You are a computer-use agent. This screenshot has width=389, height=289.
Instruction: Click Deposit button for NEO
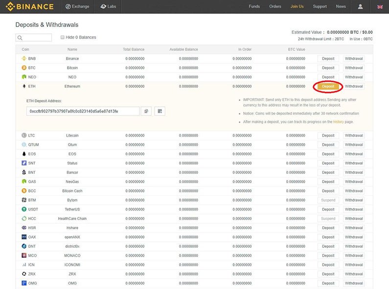coord(328,77)
